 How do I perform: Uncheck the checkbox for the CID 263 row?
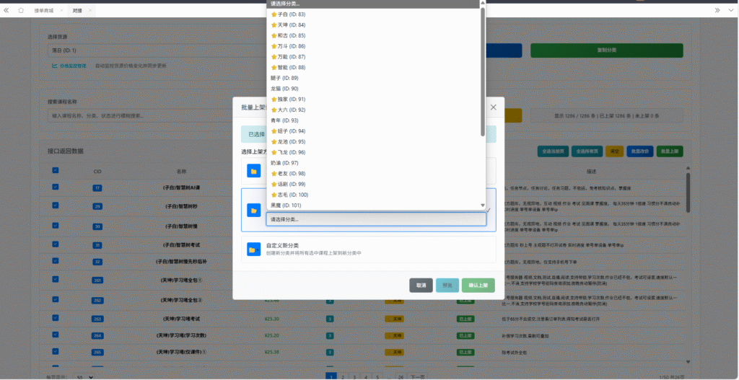coord(55,317)
